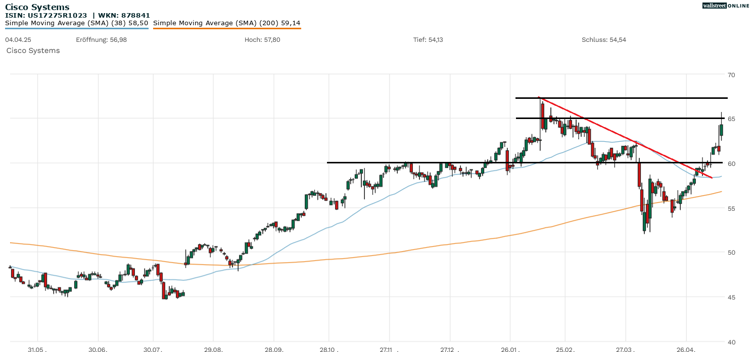Click the Eröffnung: 56,98 value
Viewport: 753px width, 352px height.
pos(101,39)
